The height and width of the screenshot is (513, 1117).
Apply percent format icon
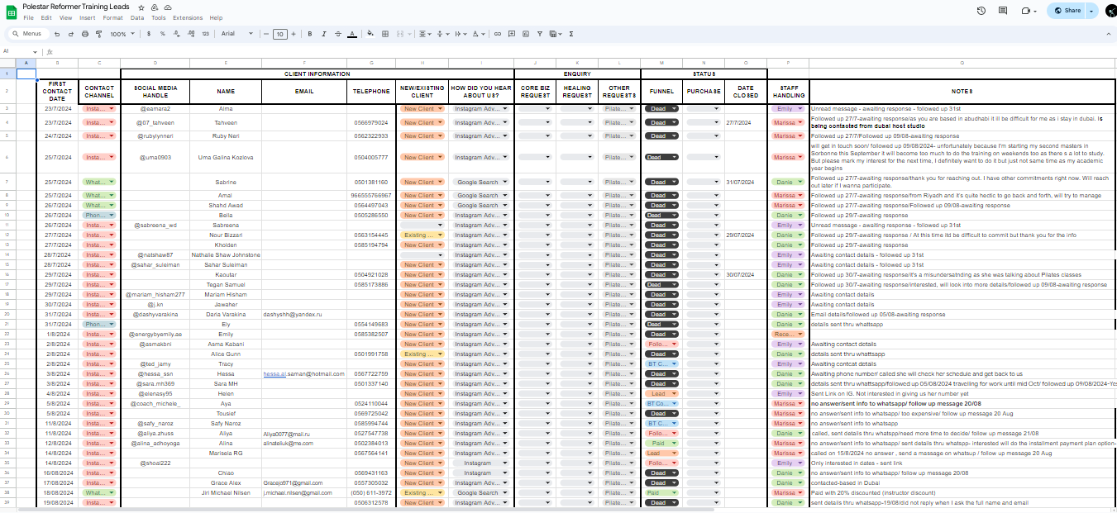click(x=162, y=34)
